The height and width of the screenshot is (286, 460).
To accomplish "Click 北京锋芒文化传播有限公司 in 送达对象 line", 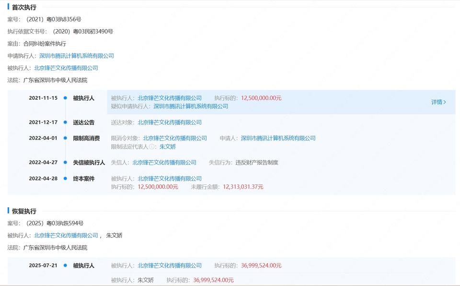I will click(171, 122).
